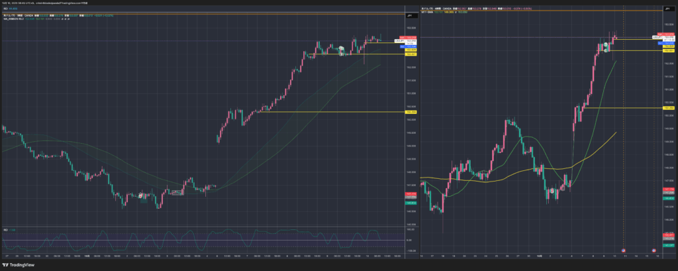This screenshot has width=678, height=271.
Task: Select lower yellow horizontal line on left chart
Action: (x=331, y=112)
